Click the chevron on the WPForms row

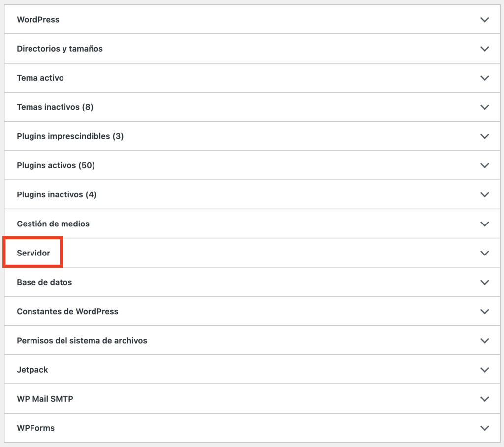[x=484, y=428]
